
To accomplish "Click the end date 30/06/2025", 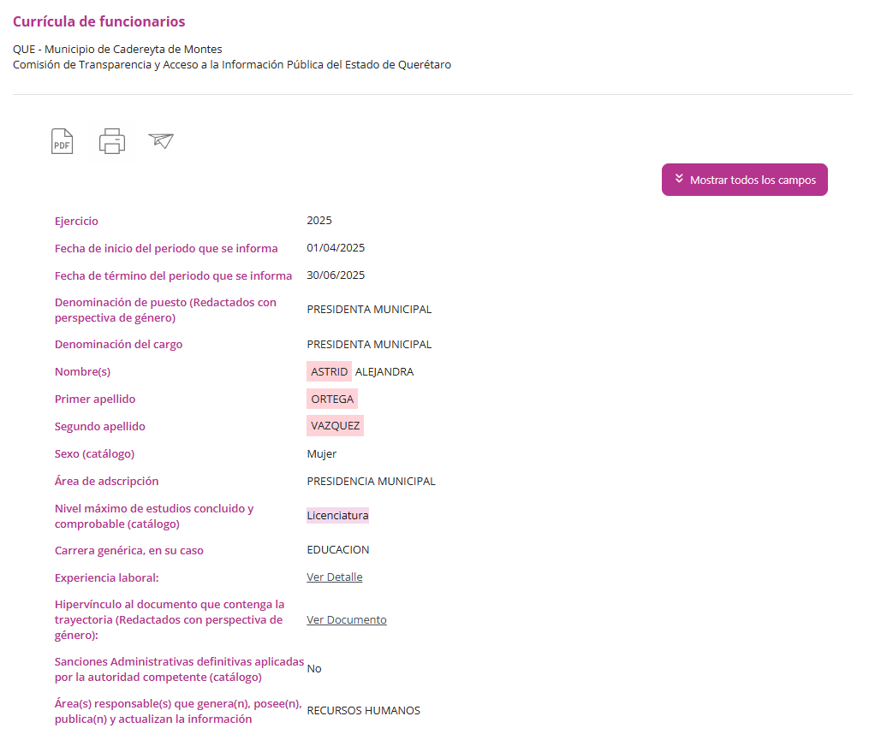I will tap(336, 275).
